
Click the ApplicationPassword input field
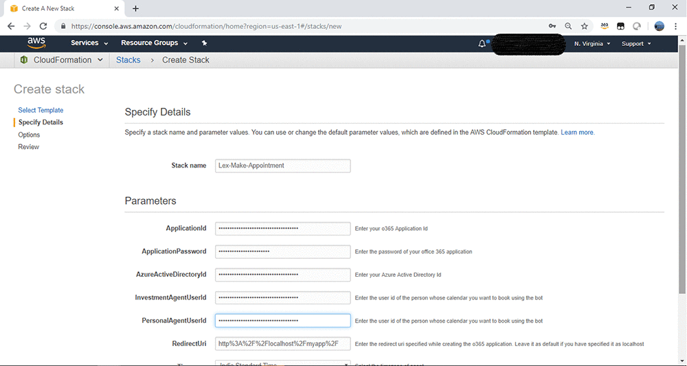pyautogui.click(x=282, y=251)
